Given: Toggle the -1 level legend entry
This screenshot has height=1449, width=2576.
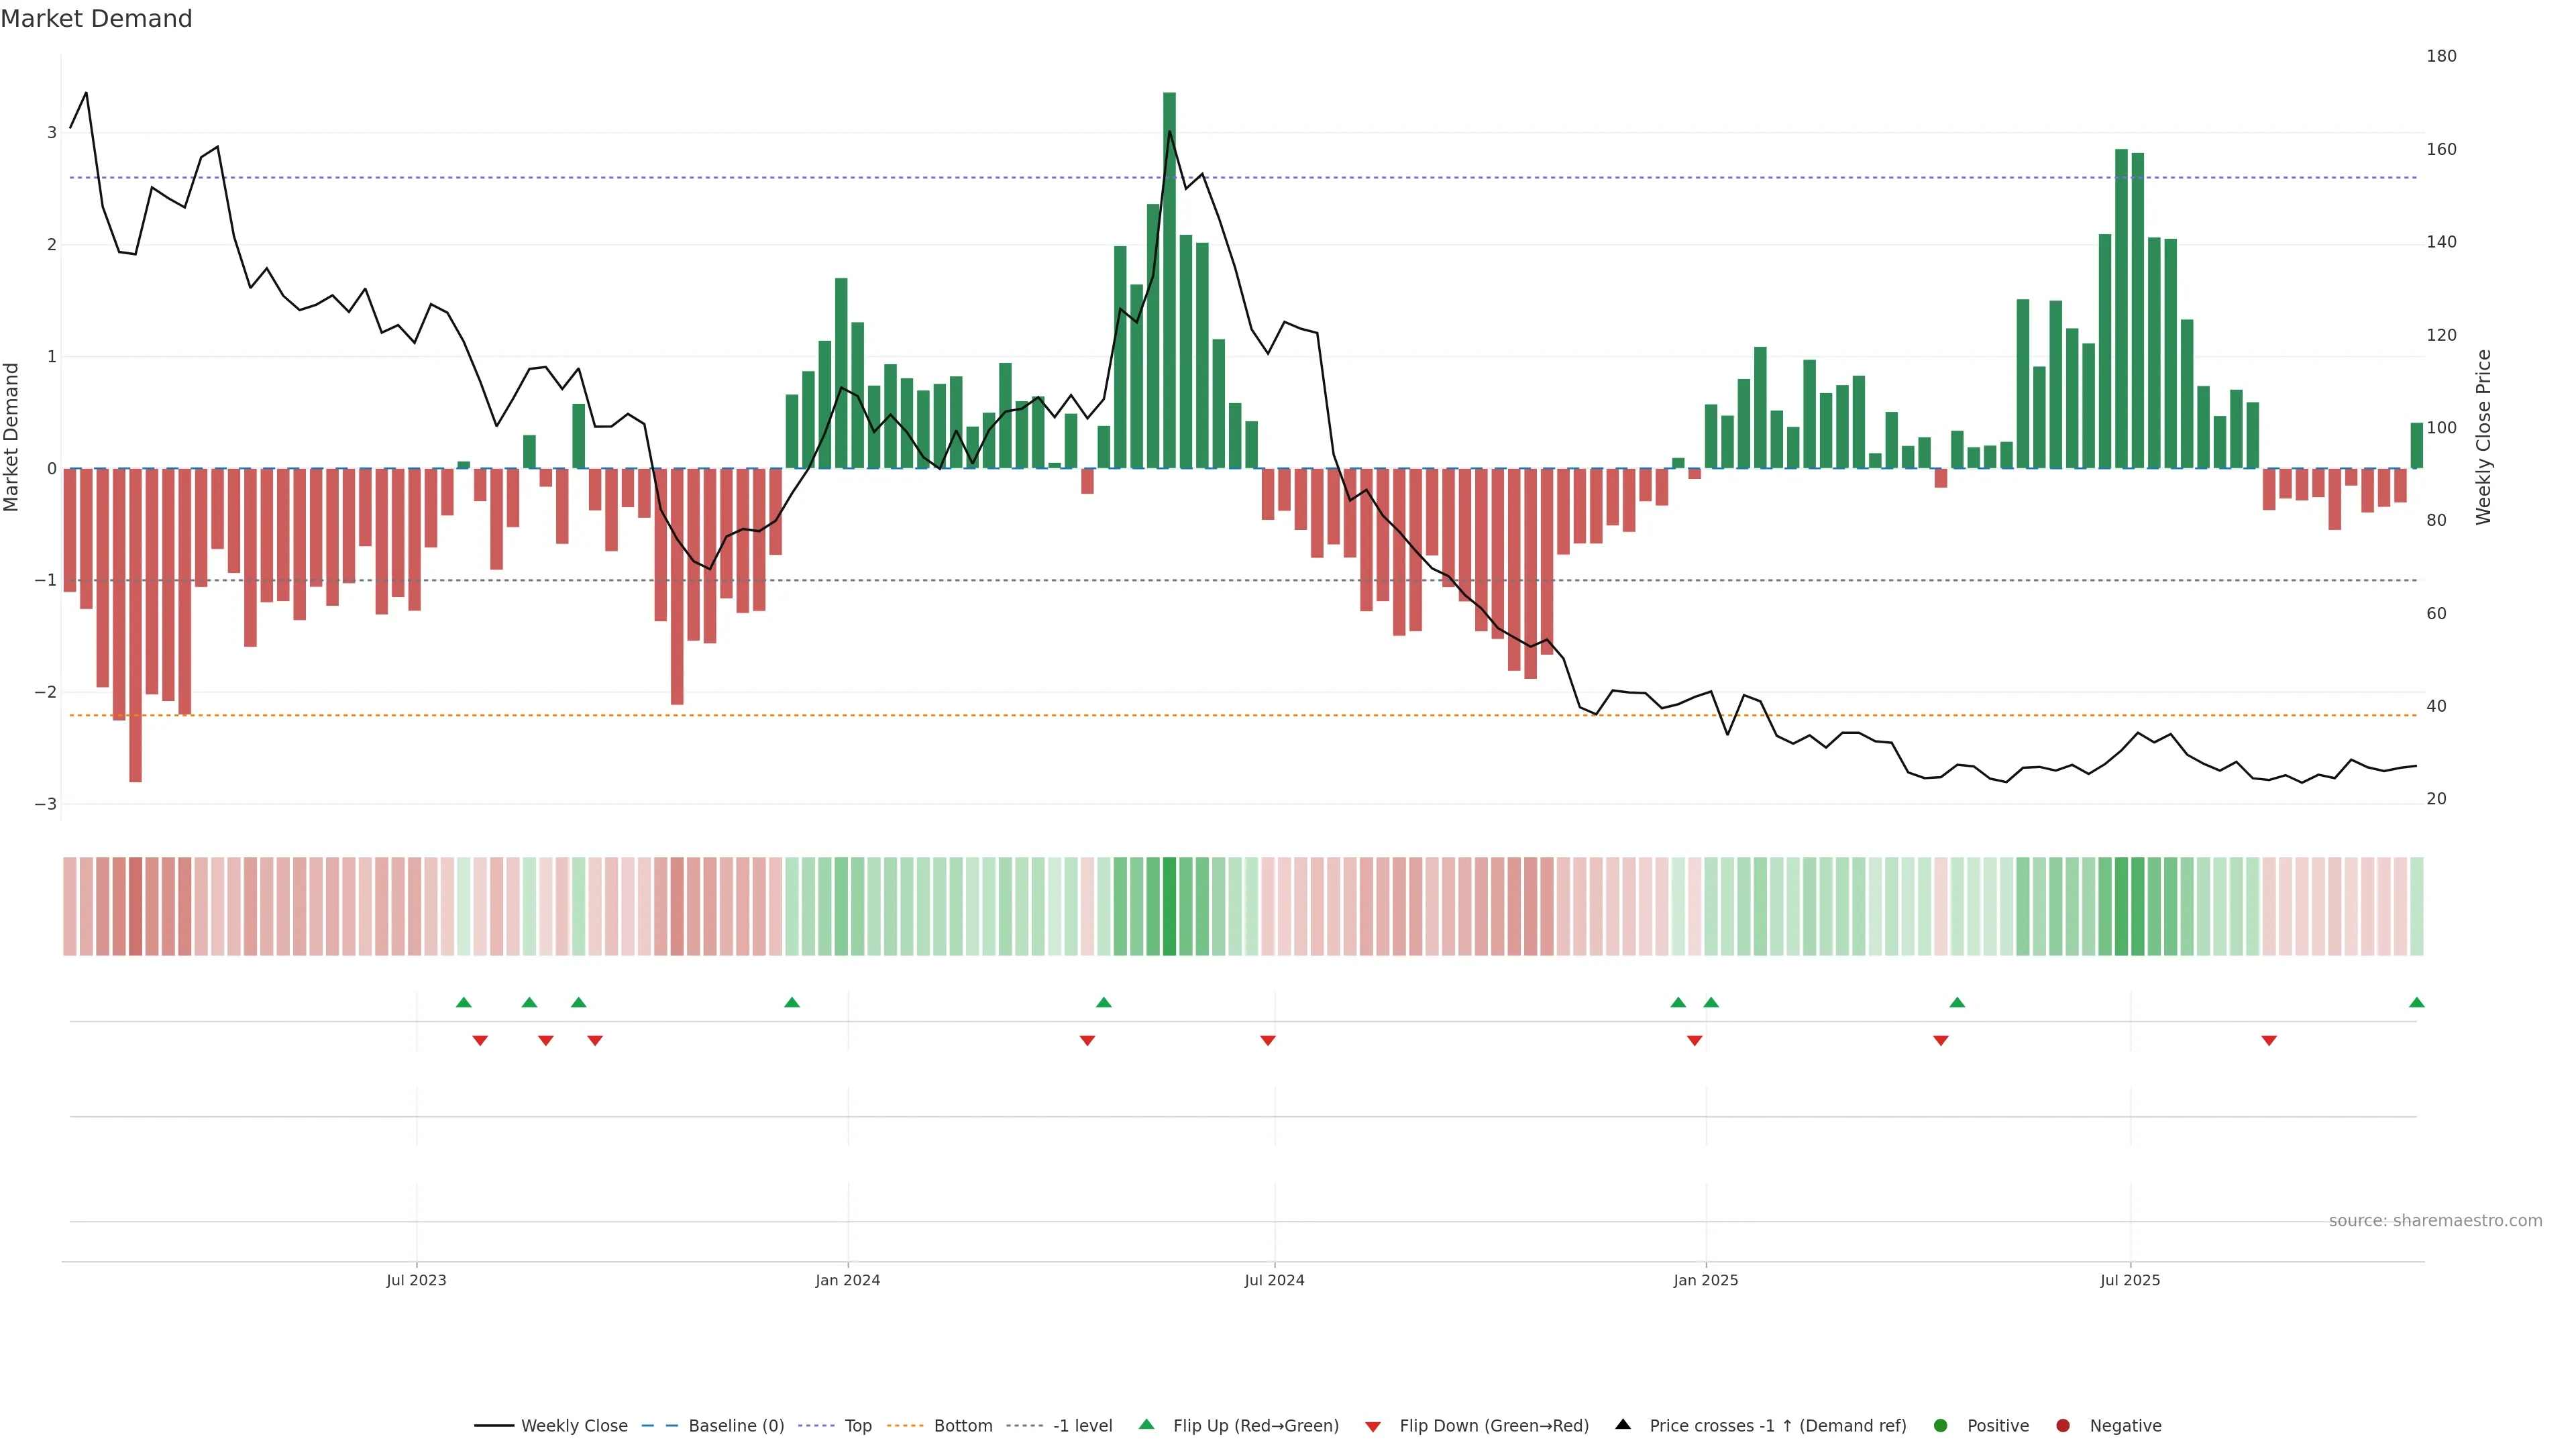Looking at the screenshot, I should (x=1082, y=1425).
